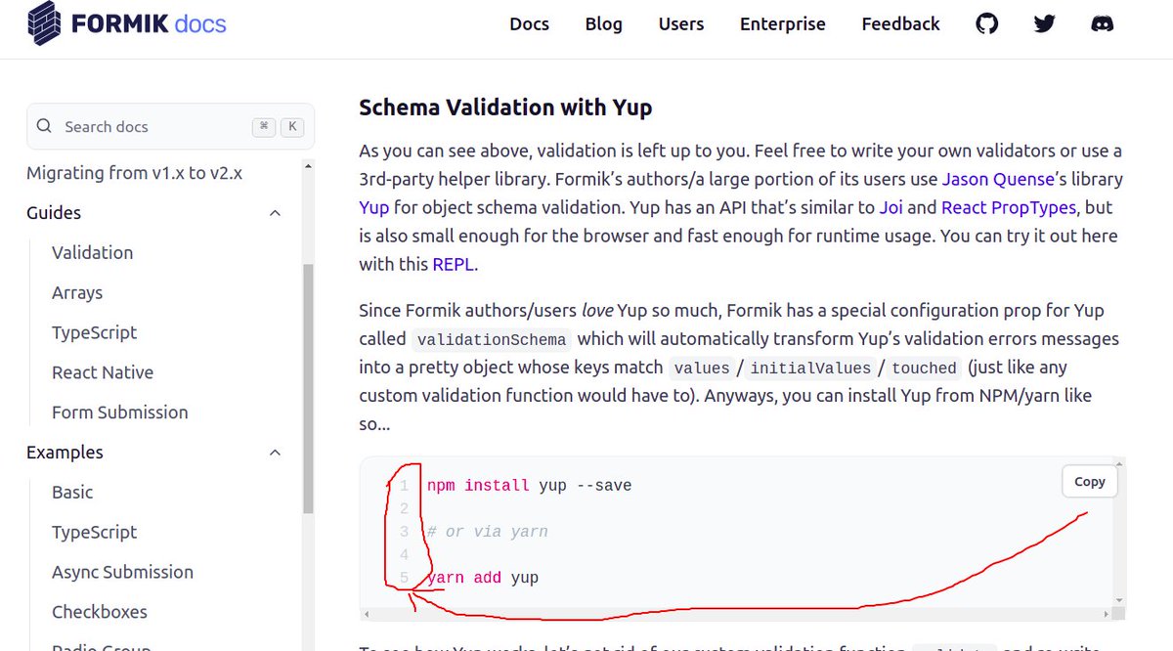Click the code block scroll-down arrow
The image size is (1173, 651).
pyautogui.click(x=1120, y=599)
